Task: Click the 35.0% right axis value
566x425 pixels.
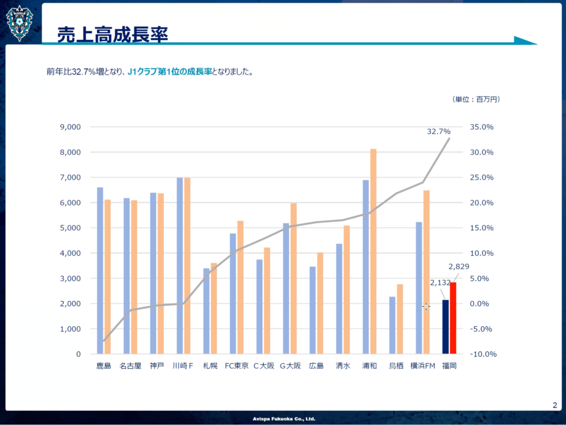Action: click(x=482, y=127)
